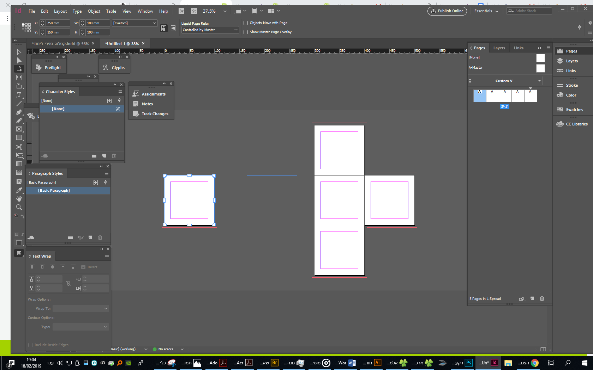Select the Eyedropper tool
The width and height of the screenshot is (593, 370).
coord(19,190)
